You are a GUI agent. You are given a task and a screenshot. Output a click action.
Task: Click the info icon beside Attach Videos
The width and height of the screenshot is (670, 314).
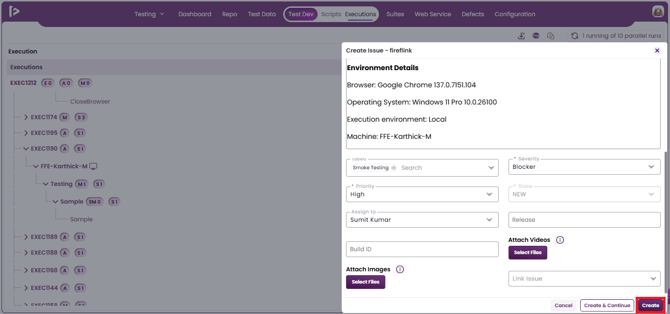coord(560,240)
